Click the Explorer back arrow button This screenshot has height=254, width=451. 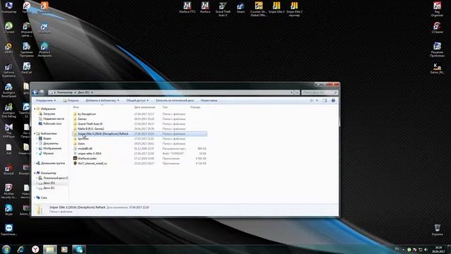(x=35, y=92)
